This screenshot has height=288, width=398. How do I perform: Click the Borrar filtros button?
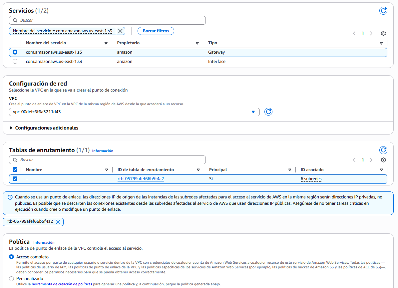[x=156, y=31]
